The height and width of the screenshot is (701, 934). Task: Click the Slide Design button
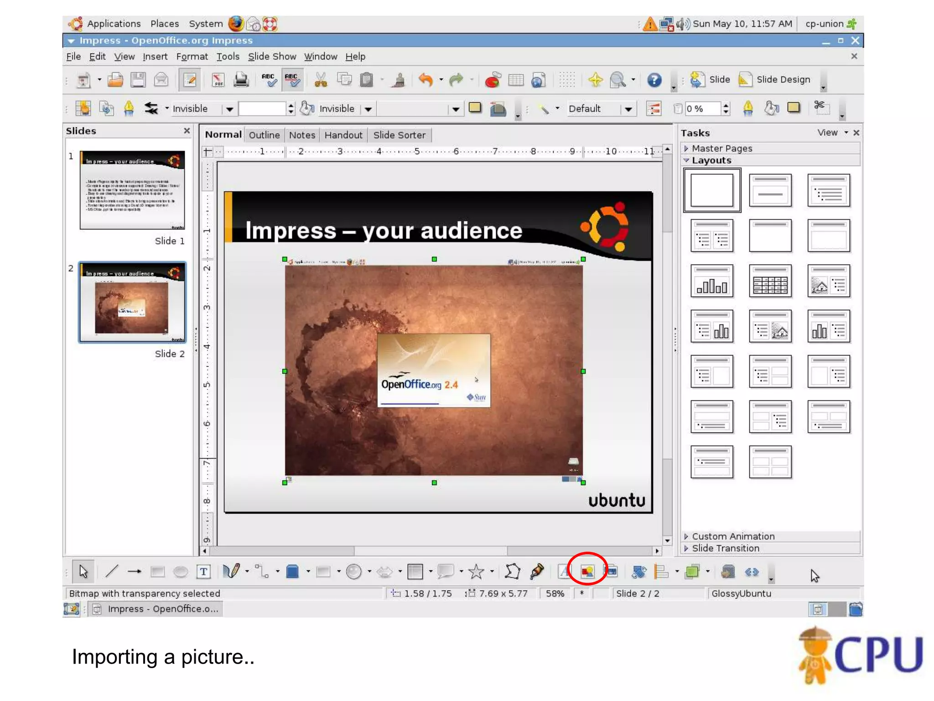pos(774,80)
